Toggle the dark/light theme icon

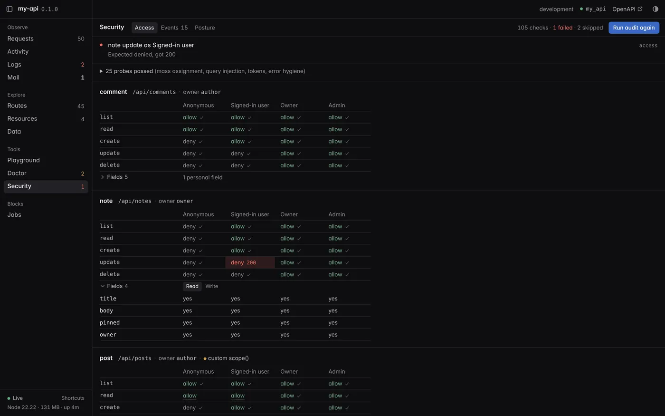pyautogui.click(x=655, y=9)
